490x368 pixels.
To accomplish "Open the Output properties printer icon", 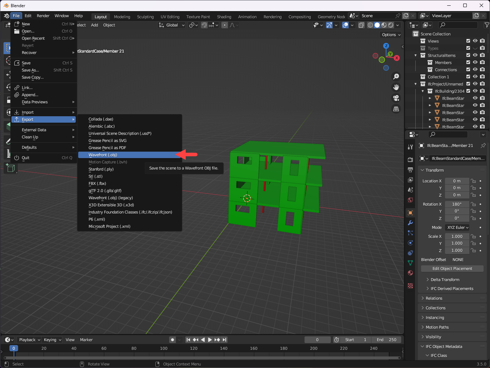I will 410,170.
